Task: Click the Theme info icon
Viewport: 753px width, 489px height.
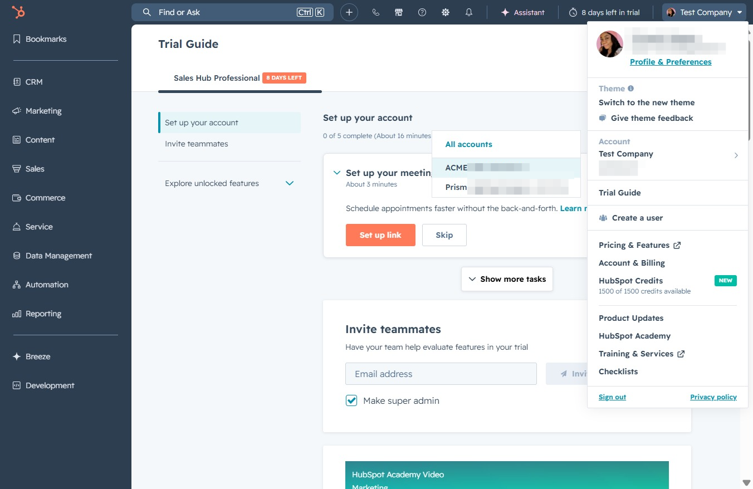Action: pos(630,88)
